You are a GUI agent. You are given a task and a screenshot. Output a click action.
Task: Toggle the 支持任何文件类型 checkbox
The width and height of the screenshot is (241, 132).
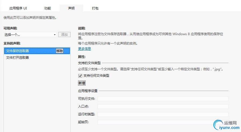(x=80, y=76)
